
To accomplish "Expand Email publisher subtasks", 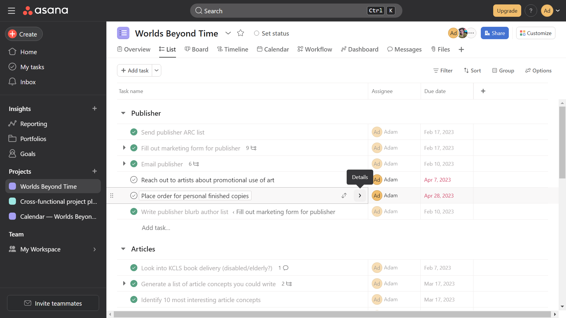I will pos(124,163).
